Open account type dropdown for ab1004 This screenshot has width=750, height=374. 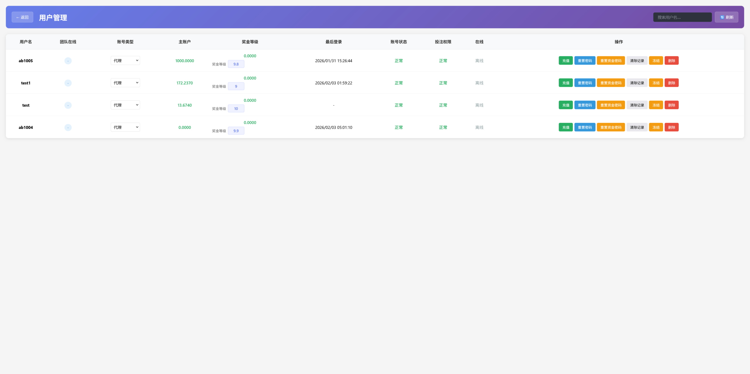click(x=125, y=127)
